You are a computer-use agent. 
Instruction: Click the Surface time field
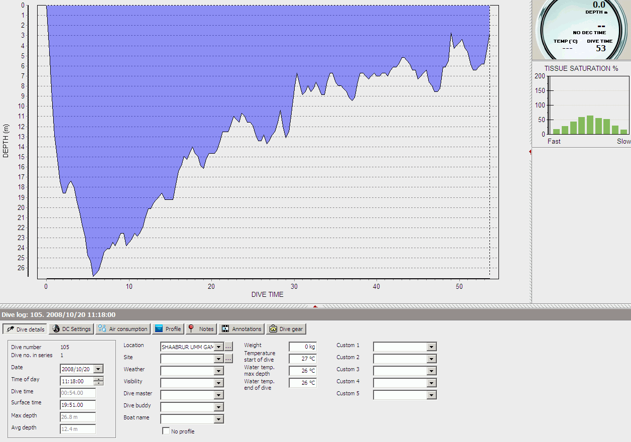77,405
